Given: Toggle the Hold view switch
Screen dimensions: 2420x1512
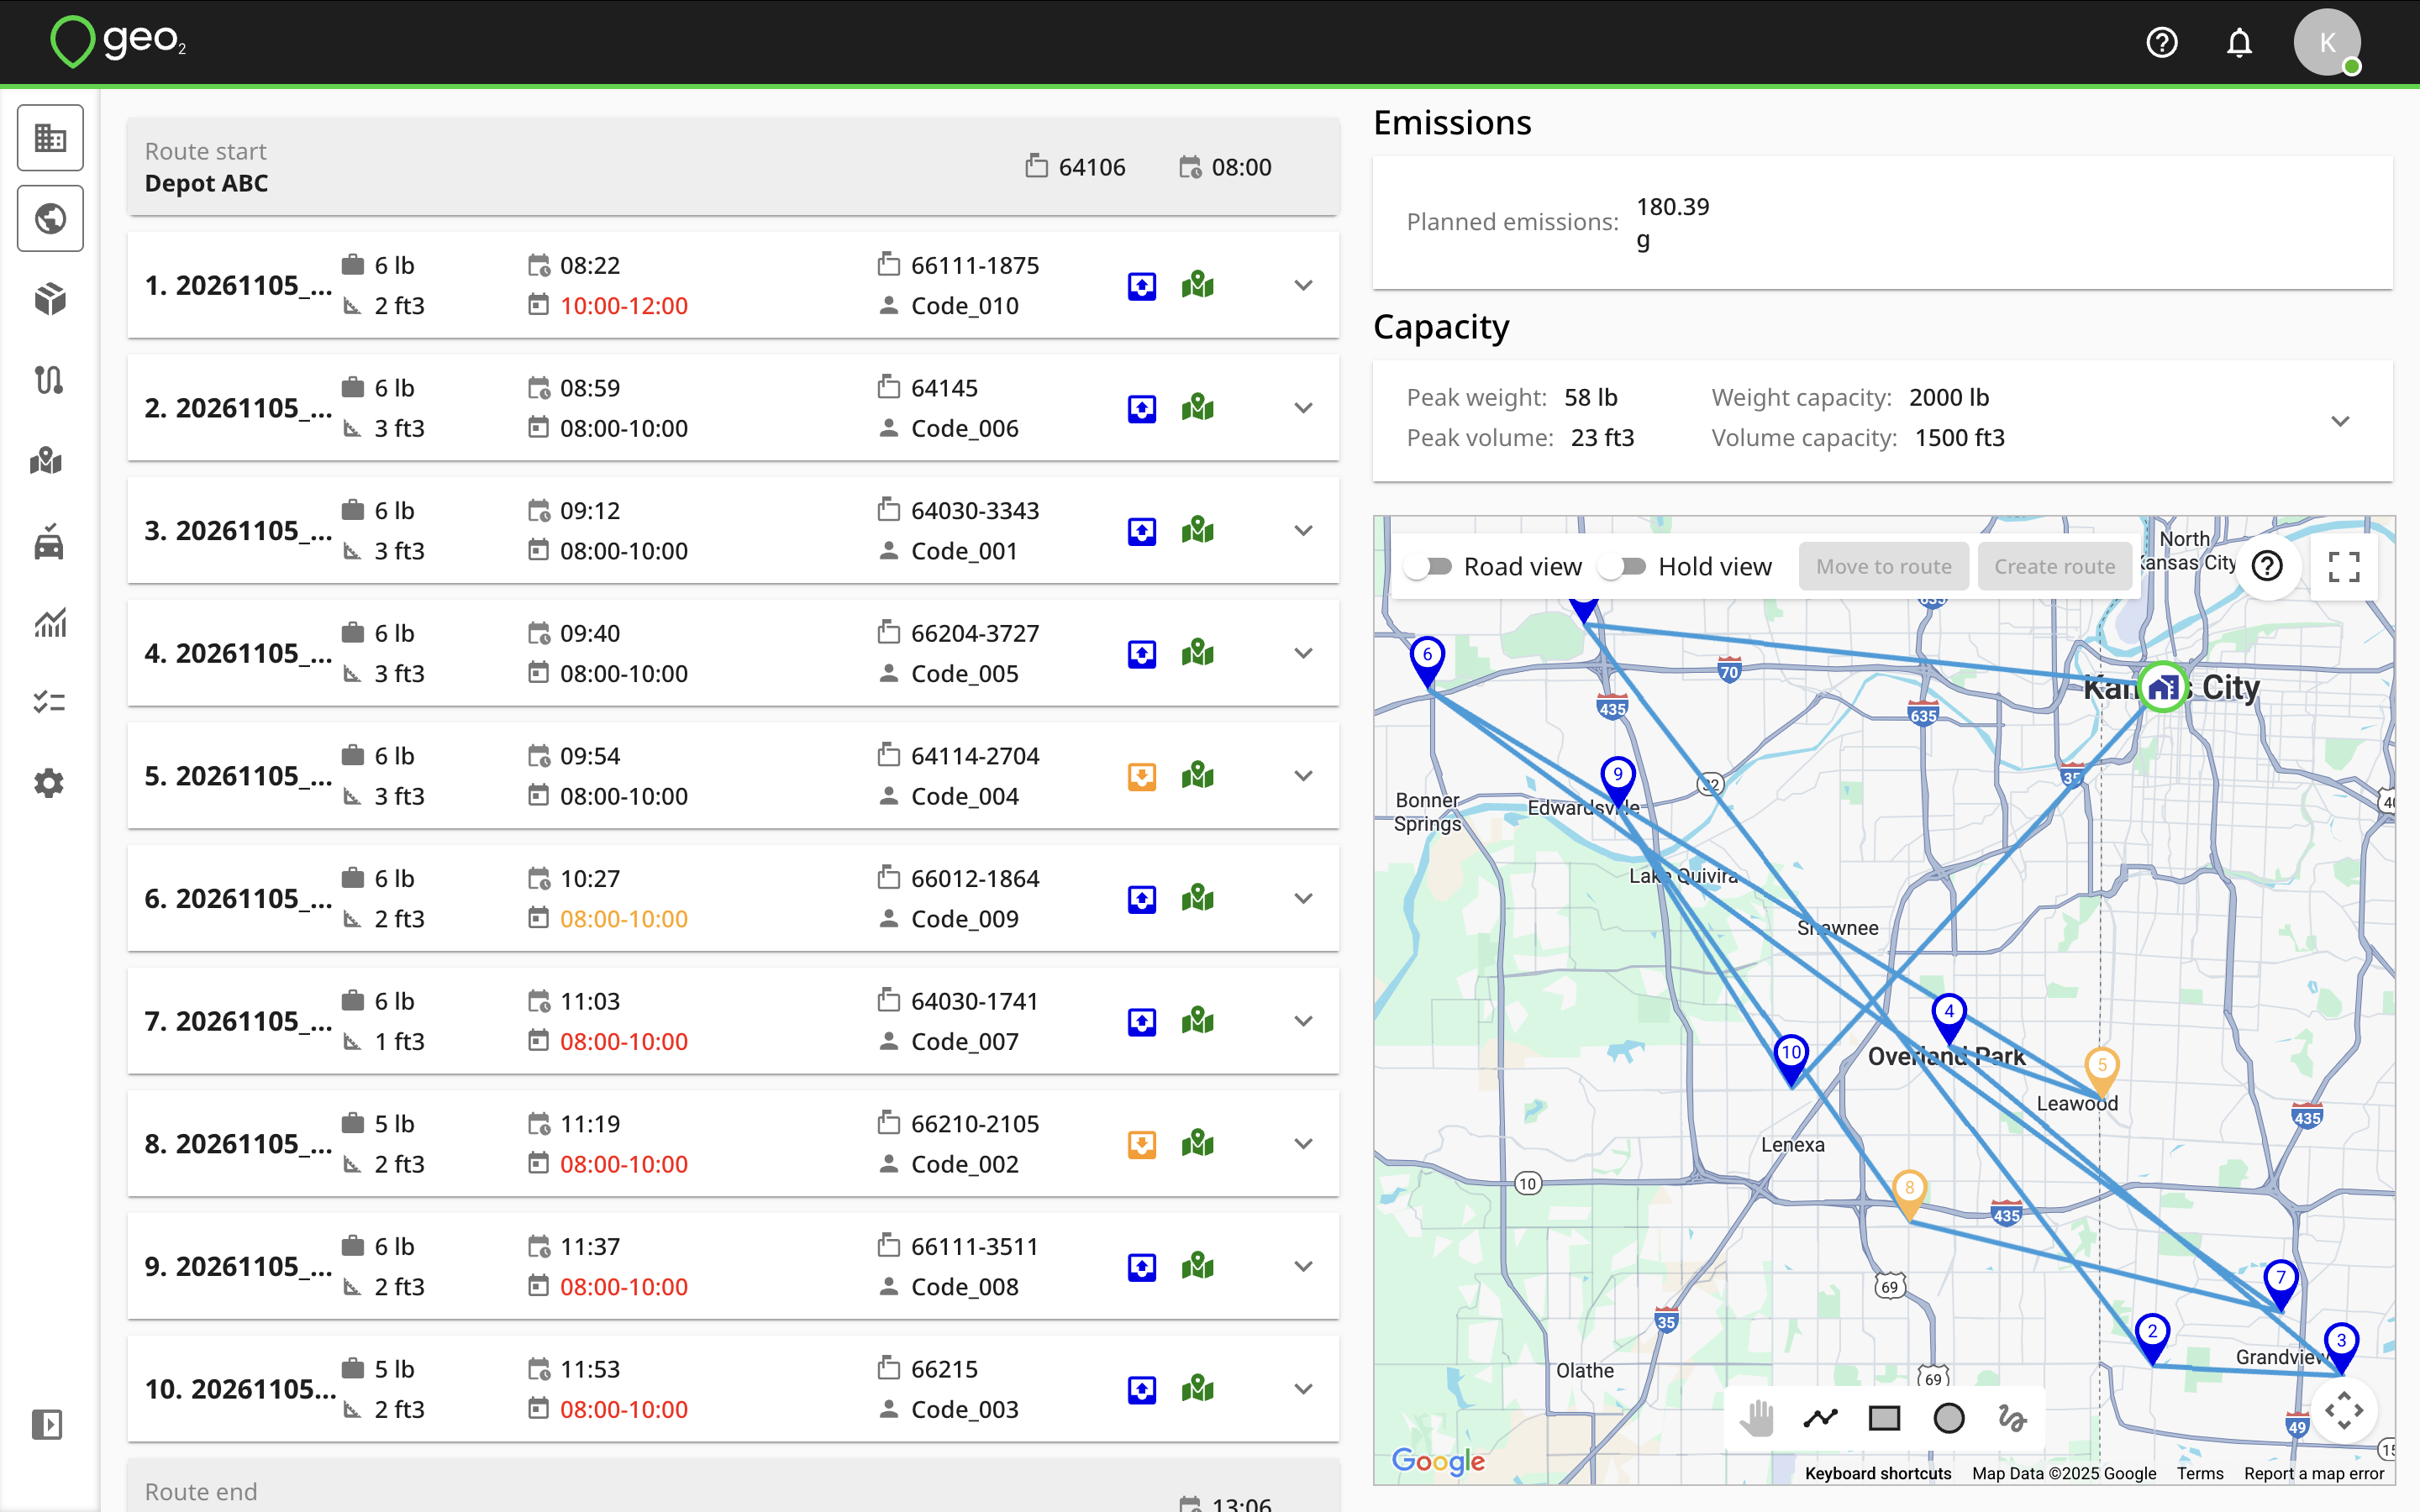Looking at the screenshot, I should [x=1623, y=567].
